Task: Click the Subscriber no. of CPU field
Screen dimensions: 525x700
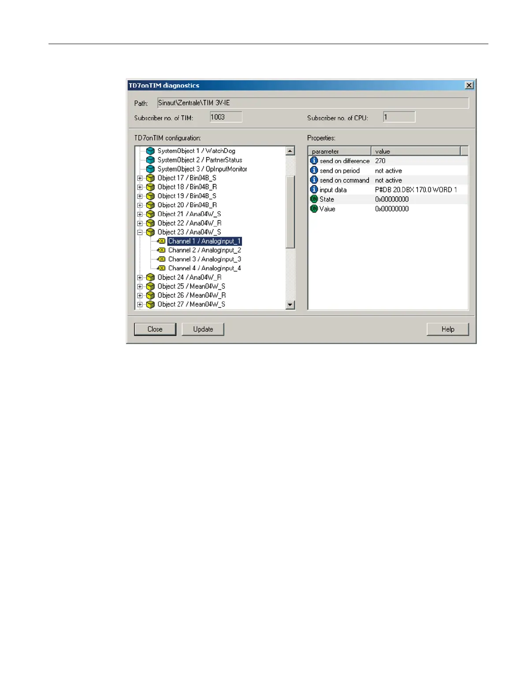Action: pos(399,117)
